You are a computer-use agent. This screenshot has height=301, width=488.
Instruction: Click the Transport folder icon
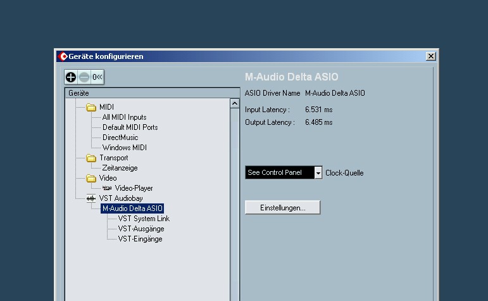tap(91, 158)
